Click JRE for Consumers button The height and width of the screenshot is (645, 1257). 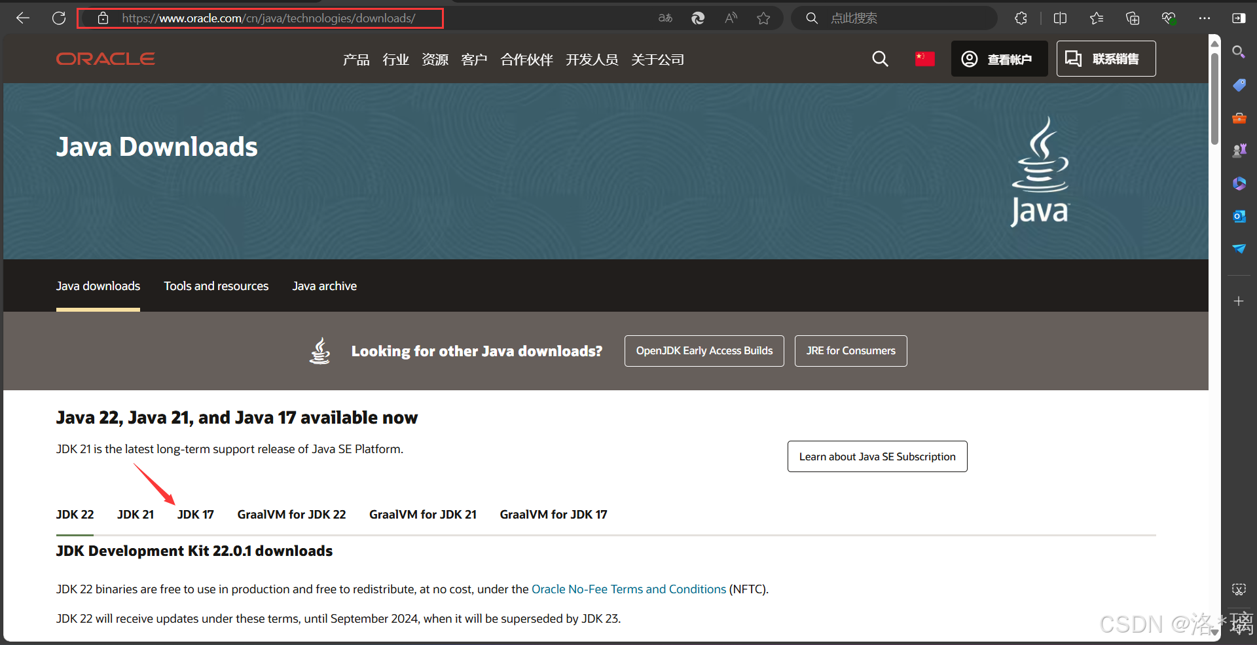point(851,351)
